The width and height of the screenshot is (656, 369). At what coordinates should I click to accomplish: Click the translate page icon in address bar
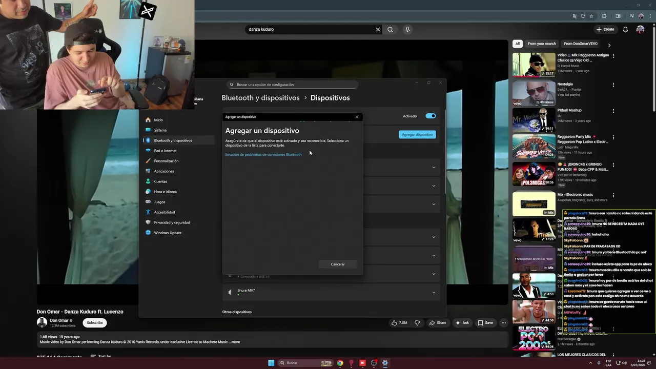575,16
